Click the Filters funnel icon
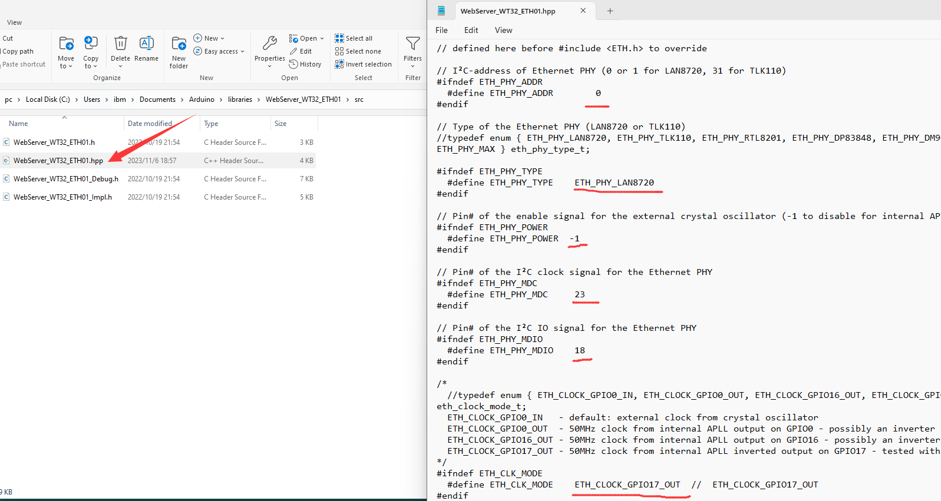The image size is (941, 501). point(412,44)
